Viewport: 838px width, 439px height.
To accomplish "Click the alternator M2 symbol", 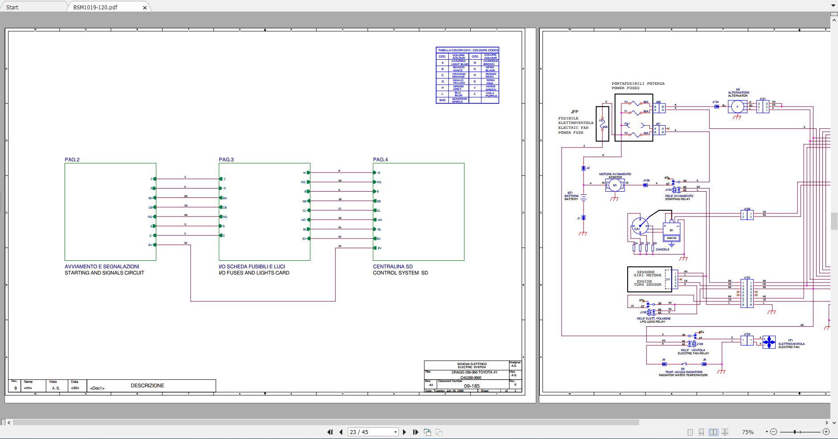I will click(737, 107).
